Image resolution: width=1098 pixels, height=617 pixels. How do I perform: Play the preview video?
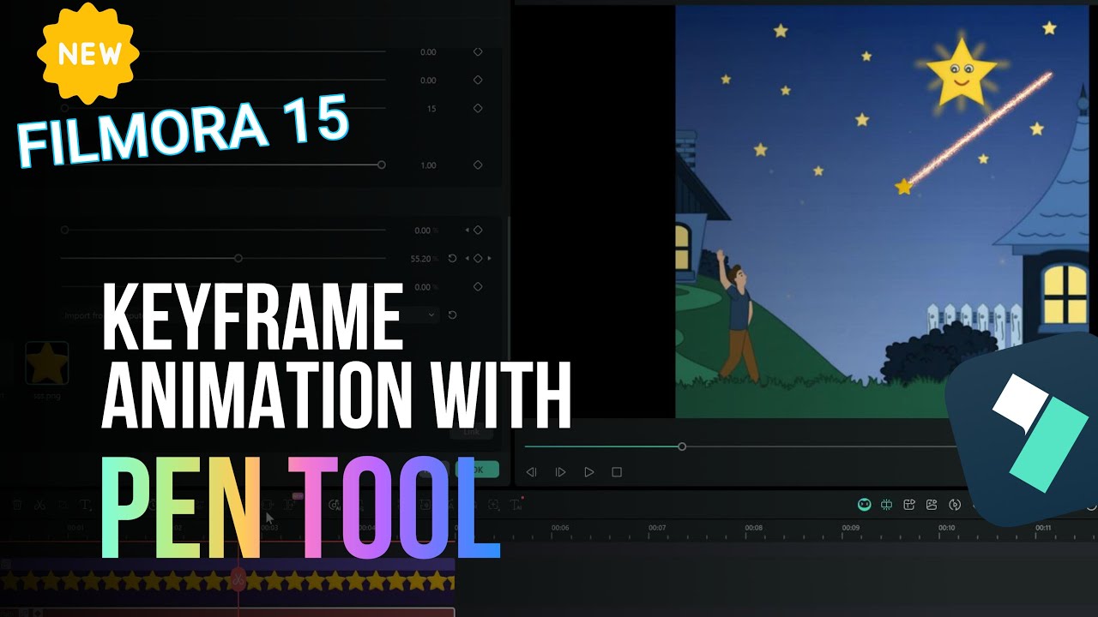(x=588, y=472)
